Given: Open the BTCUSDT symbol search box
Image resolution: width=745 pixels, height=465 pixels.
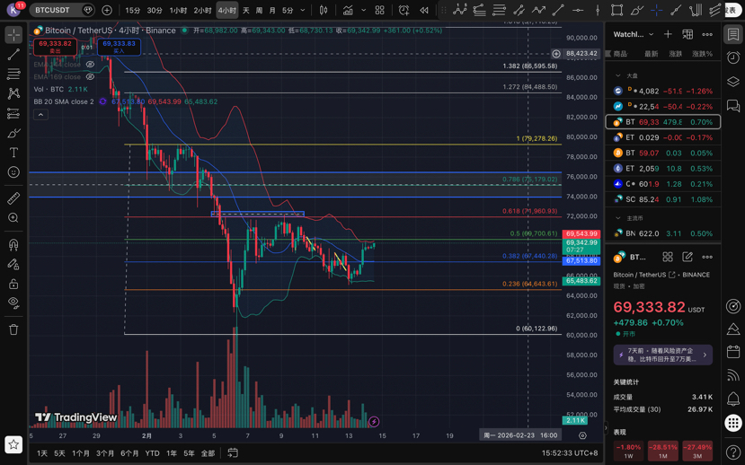Looking at the screenshot, I should 62,10.
